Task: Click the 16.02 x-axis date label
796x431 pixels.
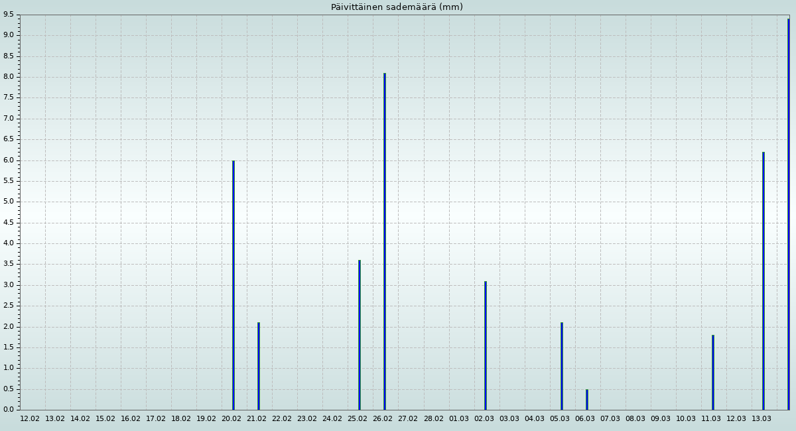Action: coord(131,419)
